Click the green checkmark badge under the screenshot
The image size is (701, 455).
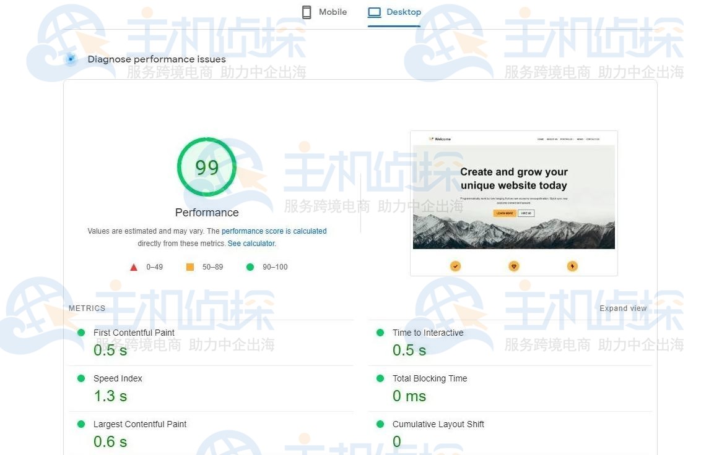click(x=455, y=266)
